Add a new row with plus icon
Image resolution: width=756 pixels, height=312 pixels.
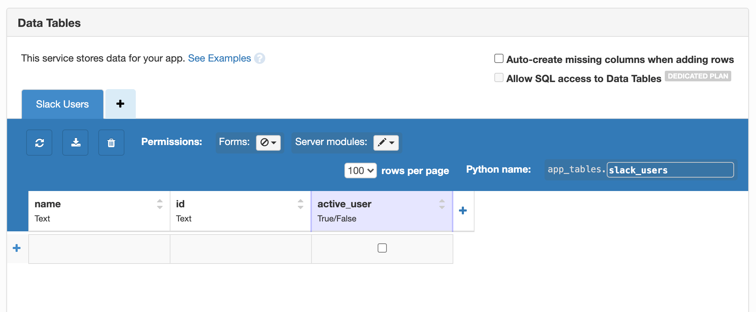[17, 248]
